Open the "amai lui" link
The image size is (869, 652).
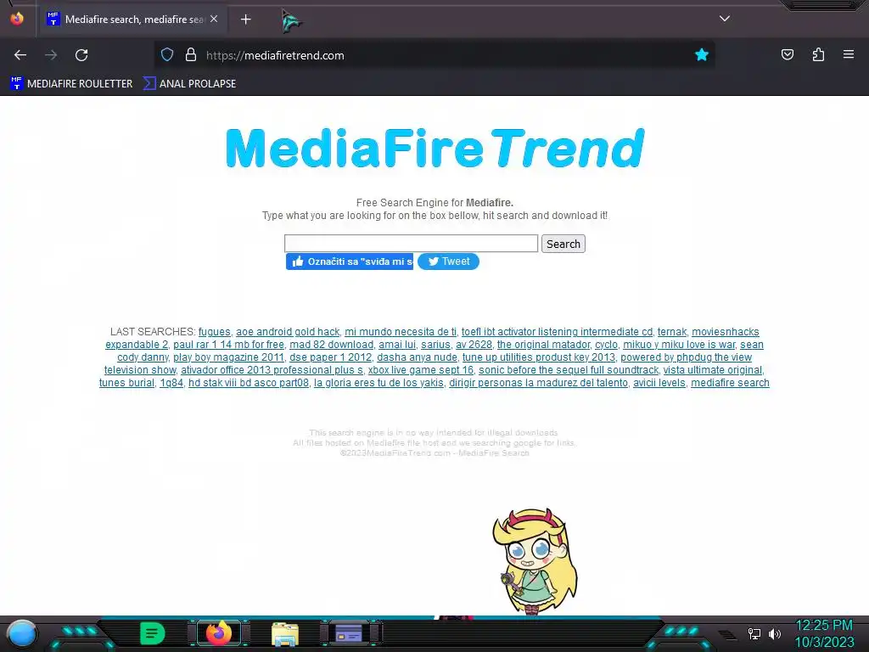click(397, 345)
